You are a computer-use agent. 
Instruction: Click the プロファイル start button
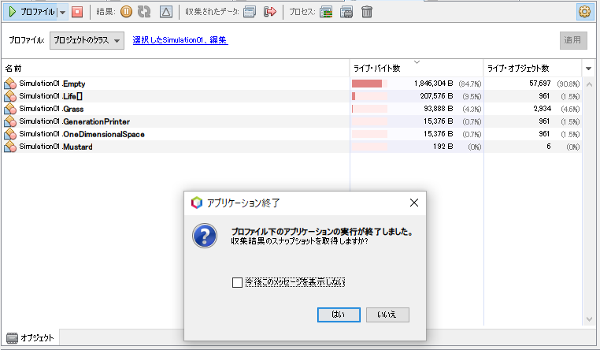coord(31,12)
